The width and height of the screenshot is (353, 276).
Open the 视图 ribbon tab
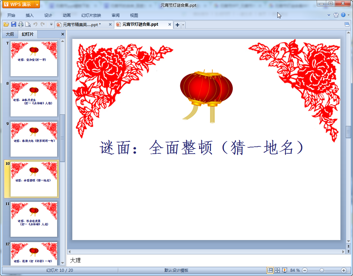[x=134, y=15]
